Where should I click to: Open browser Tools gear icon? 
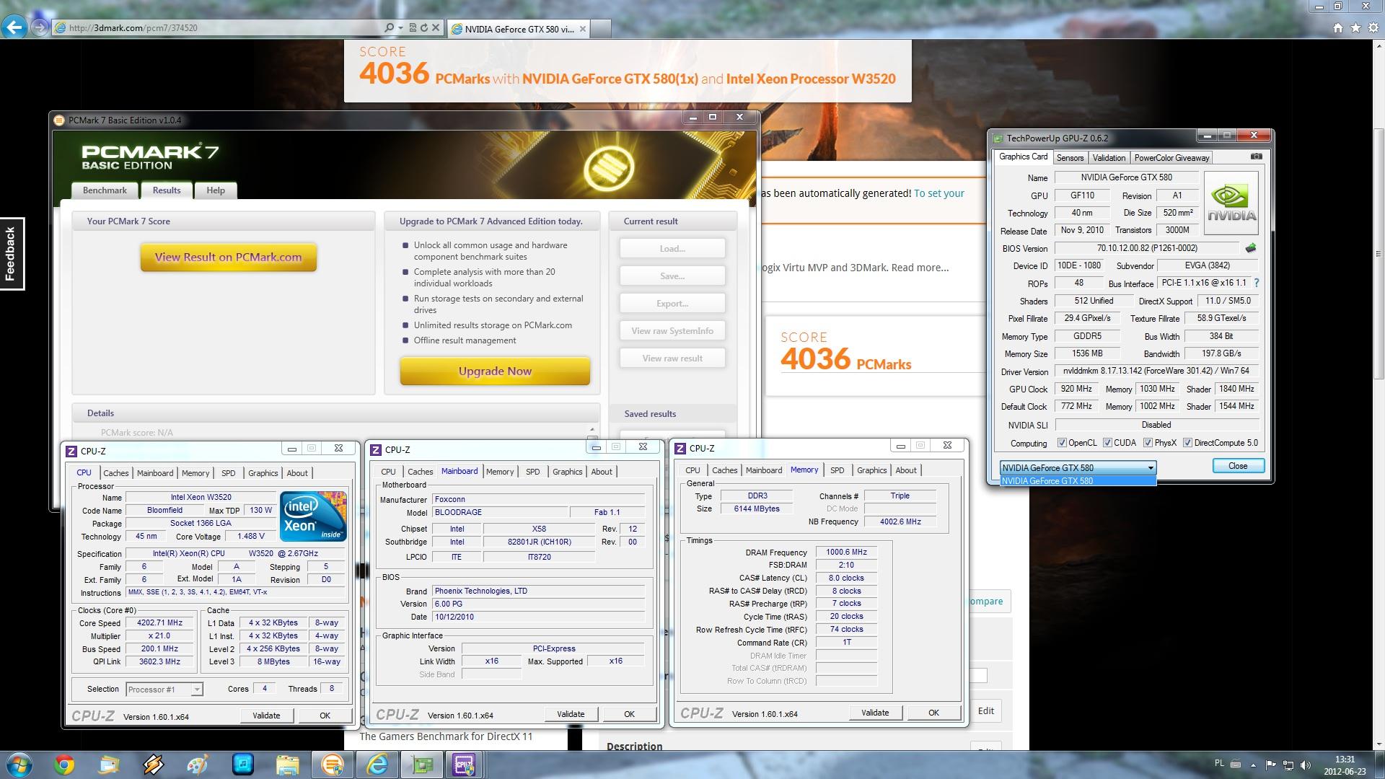click(x=1373, y=27)
